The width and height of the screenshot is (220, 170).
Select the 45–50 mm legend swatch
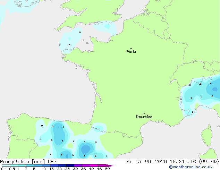102,165
